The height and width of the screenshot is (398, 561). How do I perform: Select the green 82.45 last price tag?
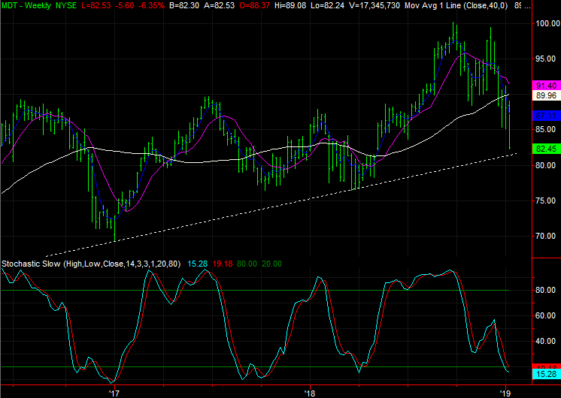pos(546,149)
